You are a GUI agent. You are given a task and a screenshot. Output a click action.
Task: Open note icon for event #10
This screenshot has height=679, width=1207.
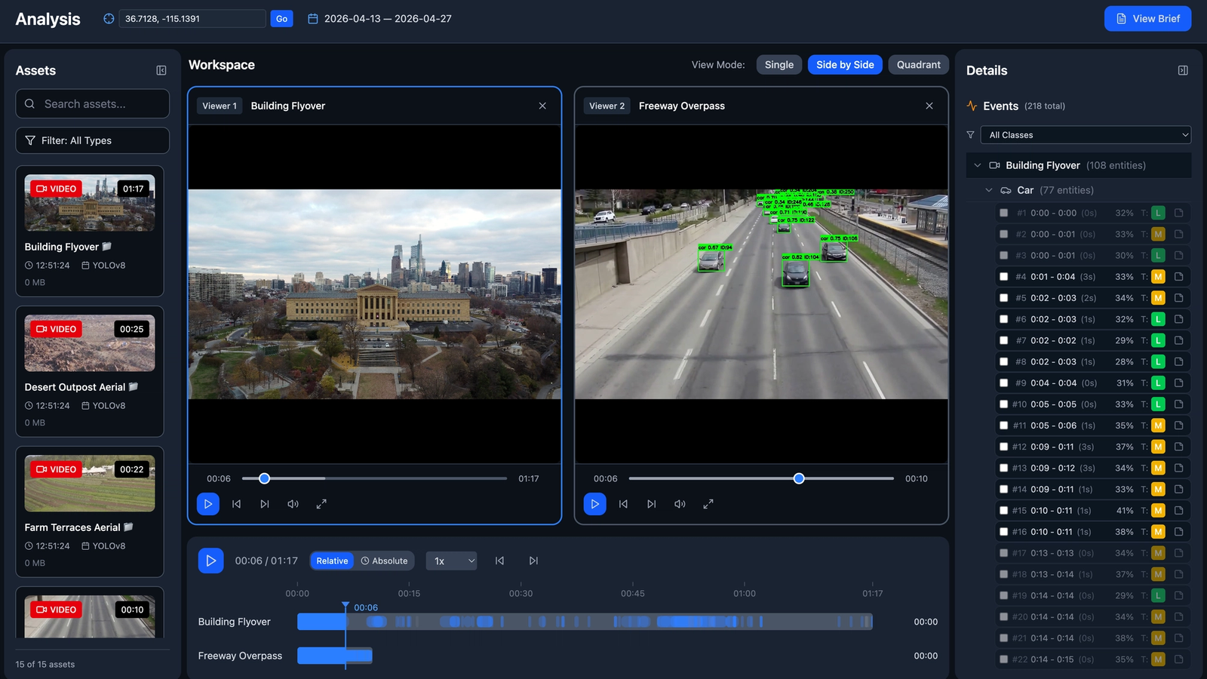[1178, 404]
